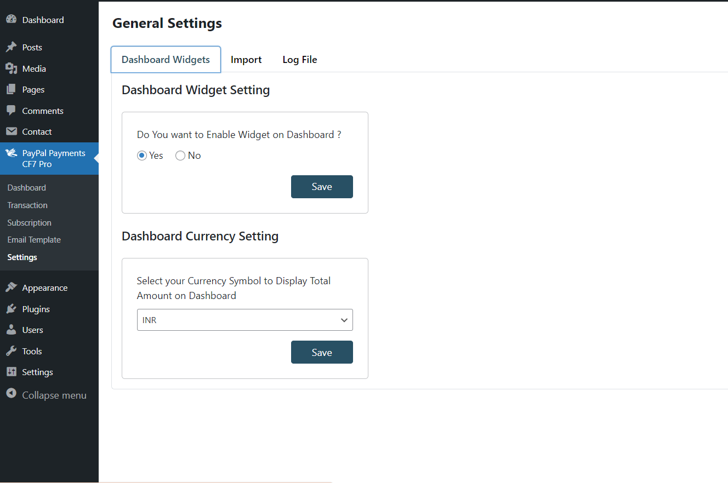
Task: Save the Dashboard Widget Setting
Action: (322, 187)
